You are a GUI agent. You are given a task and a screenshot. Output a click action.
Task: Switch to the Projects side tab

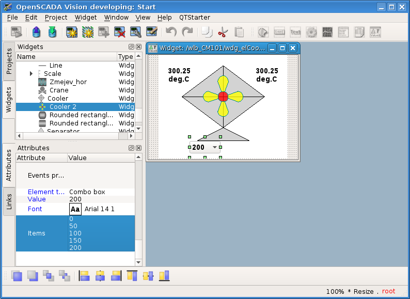click(x=9, y=61)
